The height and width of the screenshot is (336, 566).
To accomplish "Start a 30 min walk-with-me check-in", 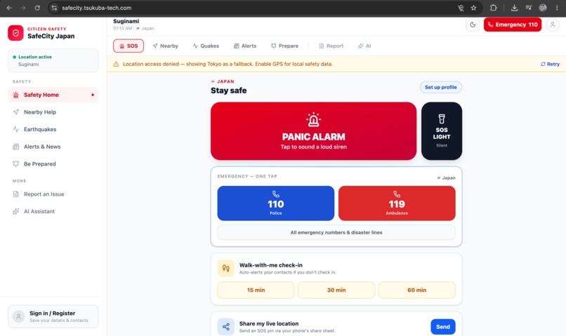I will tap(336, 290).
